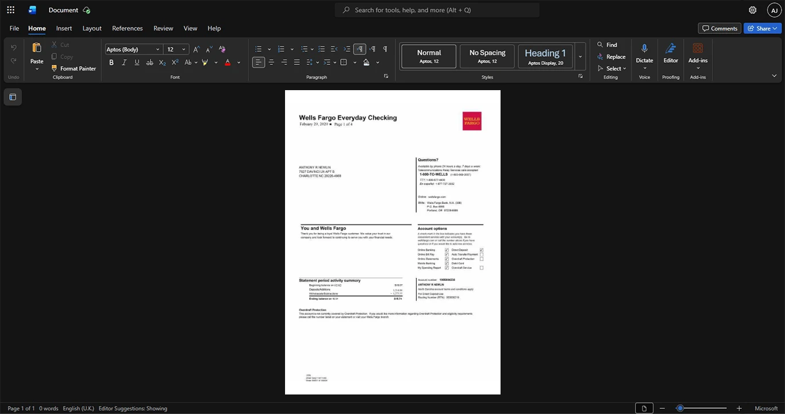This screenshot has width=785, height=414.
Task: Click the Copy command
Action: [62, 56]
